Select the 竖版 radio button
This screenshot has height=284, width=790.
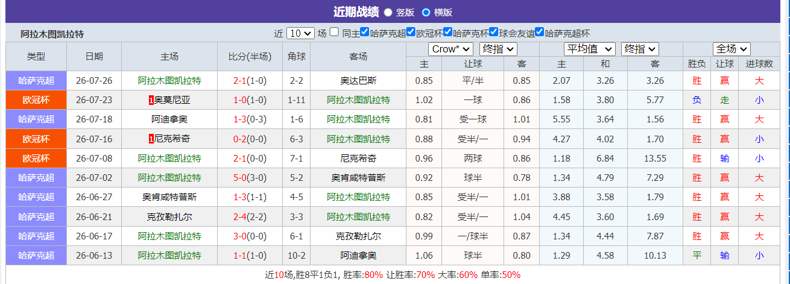click(x=388, y=12)
